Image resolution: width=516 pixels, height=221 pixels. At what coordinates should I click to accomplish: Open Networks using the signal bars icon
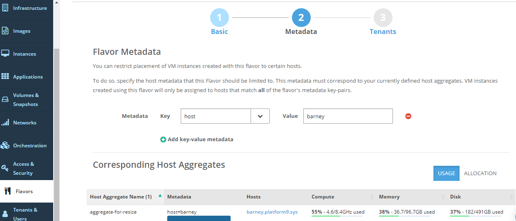pyautogui.click(x=5, y=123)
